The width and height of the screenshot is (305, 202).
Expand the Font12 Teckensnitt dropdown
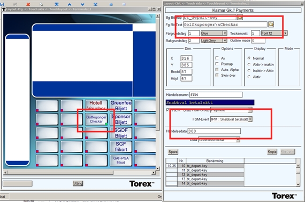tap(285, 33)
